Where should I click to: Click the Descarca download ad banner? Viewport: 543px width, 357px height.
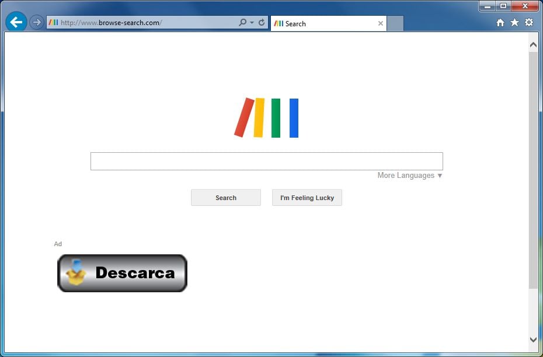[122, 273]
